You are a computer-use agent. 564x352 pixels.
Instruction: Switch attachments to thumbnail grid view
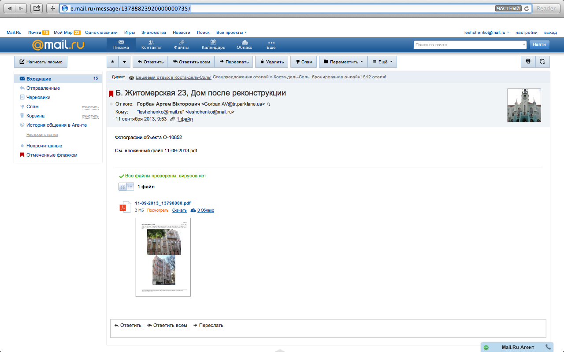(122, 187)
